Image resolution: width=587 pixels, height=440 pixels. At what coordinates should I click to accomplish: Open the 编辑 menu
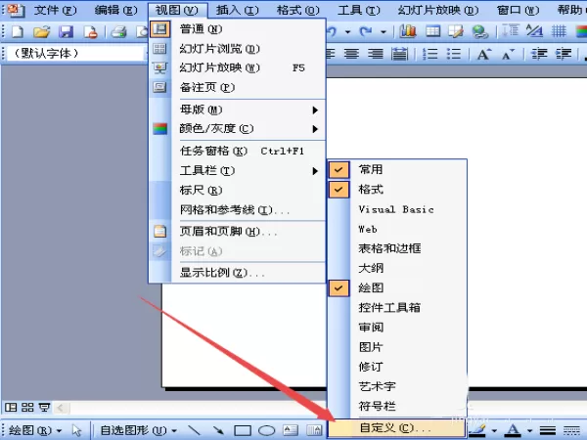click(x=115, y=10)
